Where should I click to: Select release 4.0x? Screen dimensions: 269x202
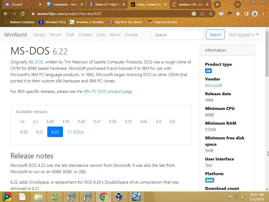pos(144,122)
